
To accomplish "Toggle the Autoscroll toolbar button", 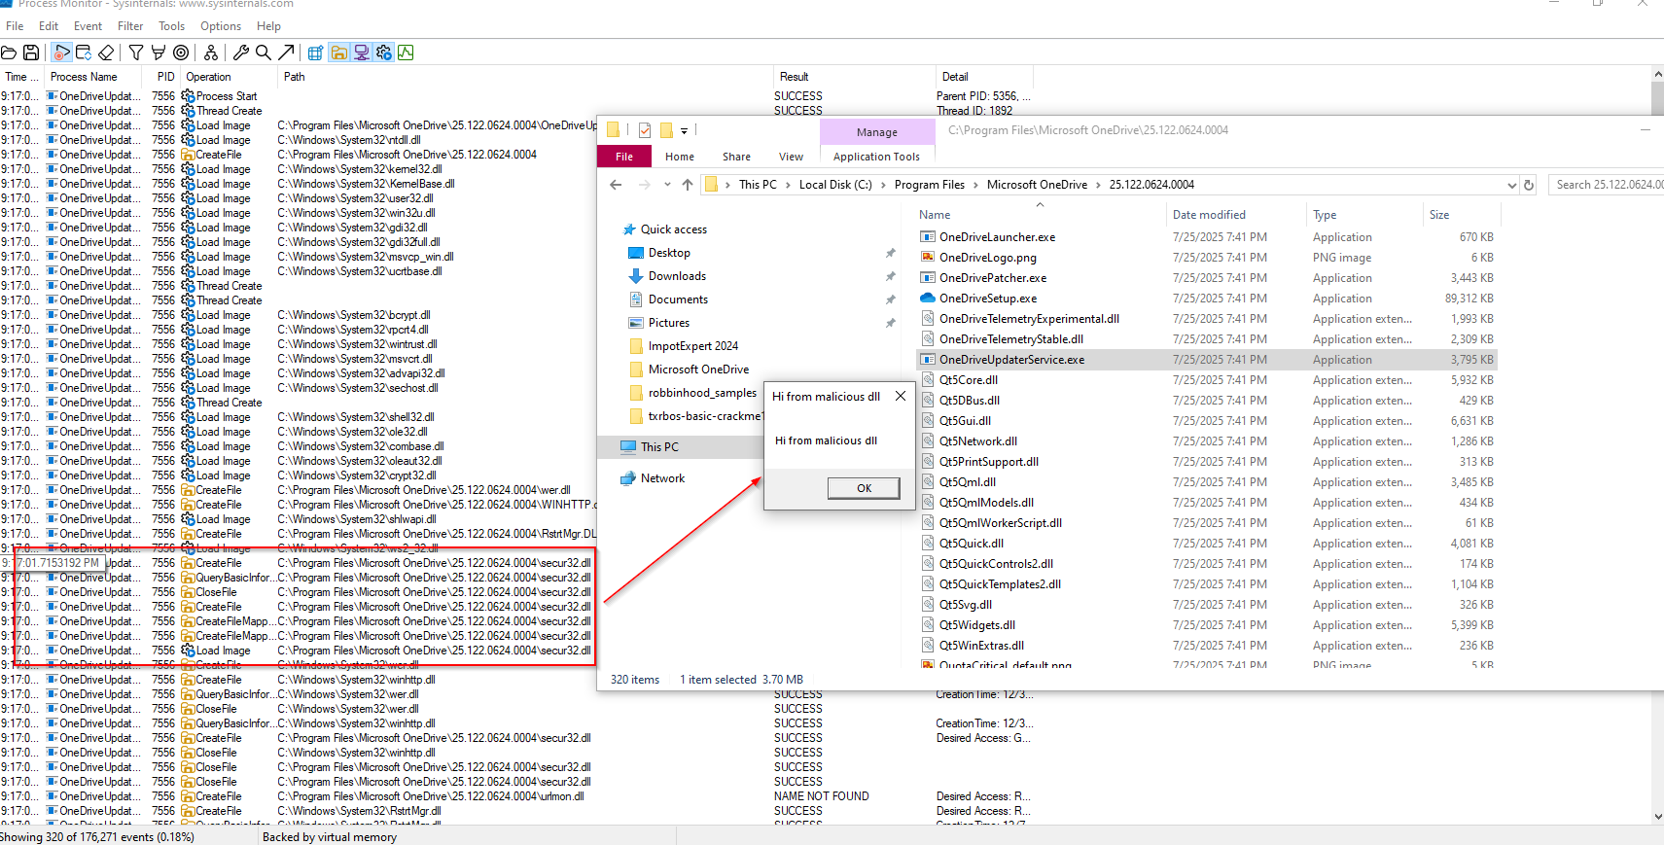I will coord(84,53).
